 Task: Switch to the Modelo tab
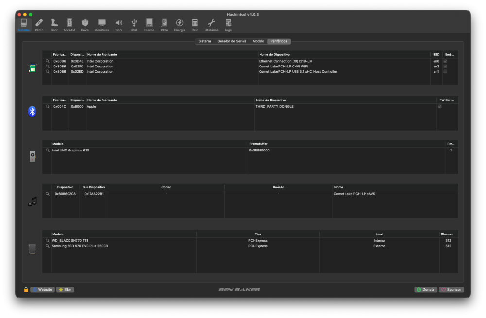coord(258,41)
